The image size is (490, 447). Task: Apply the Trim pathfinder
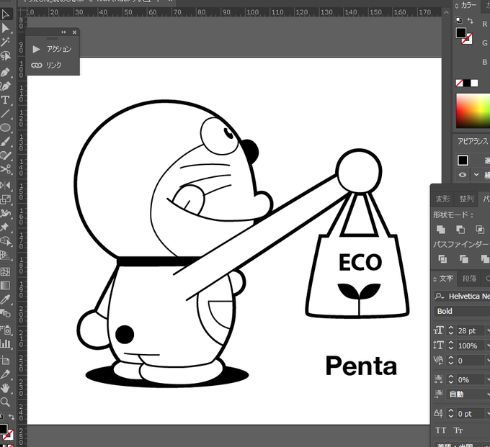(464, 259)
